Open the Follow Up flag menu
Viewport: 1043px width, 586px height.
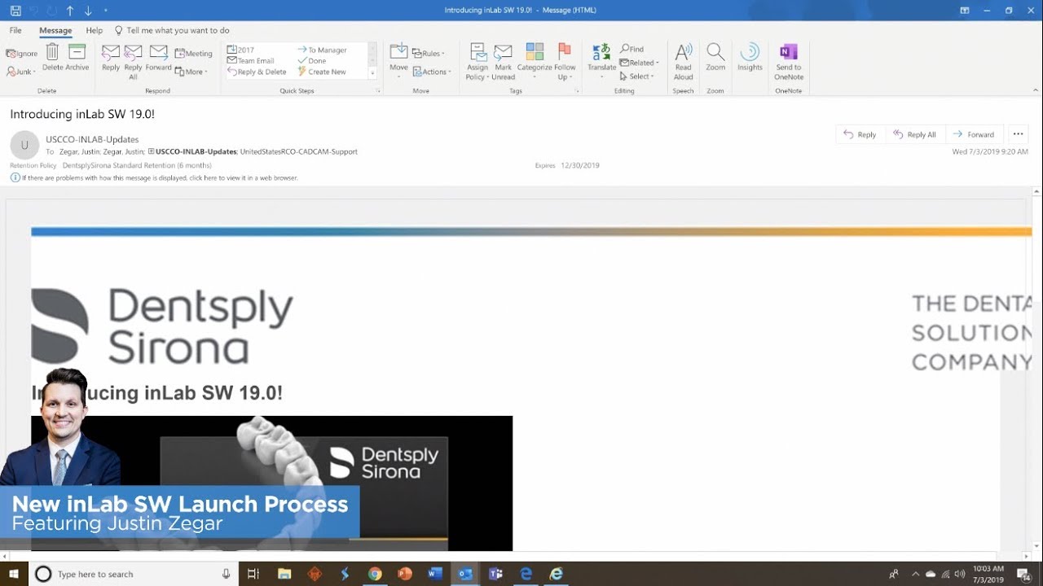pos(565,61)
